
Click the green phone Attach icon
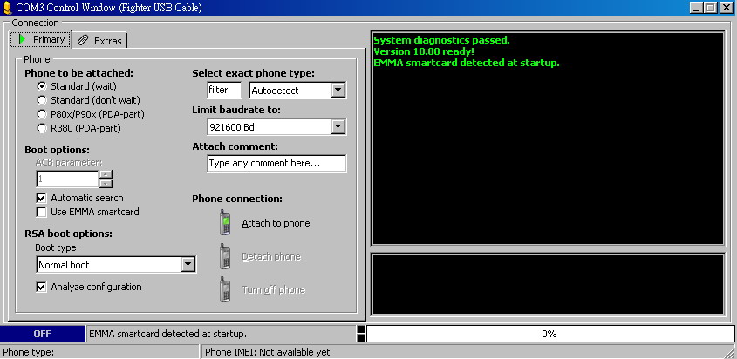[225, 223]
